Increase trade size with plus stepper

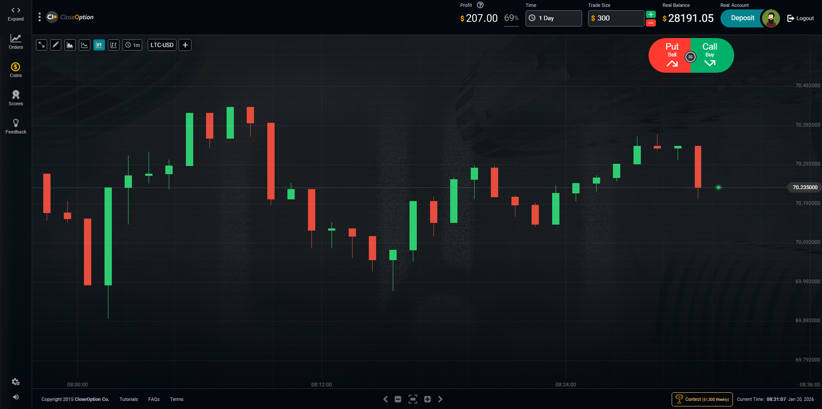651,14
